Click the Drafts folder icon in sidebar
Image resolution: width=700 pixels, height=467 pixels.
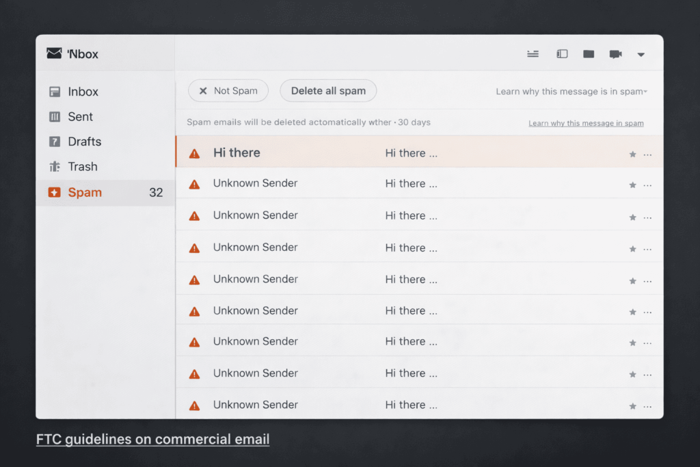point(55,142)
